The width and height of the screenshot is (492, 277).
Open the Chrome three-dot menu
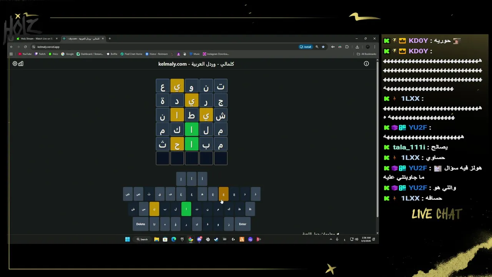click(375, 47)
